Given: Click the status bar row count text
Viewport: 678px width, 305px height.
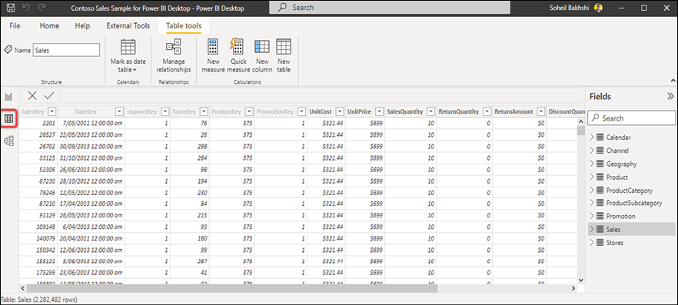Looking at the screenshot, I should [x=39, y=299].
